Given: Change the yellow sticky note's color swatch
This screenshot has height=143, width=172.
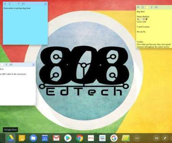Looking at the screenshot, I should pyautogui.click(x=147, y=7).
